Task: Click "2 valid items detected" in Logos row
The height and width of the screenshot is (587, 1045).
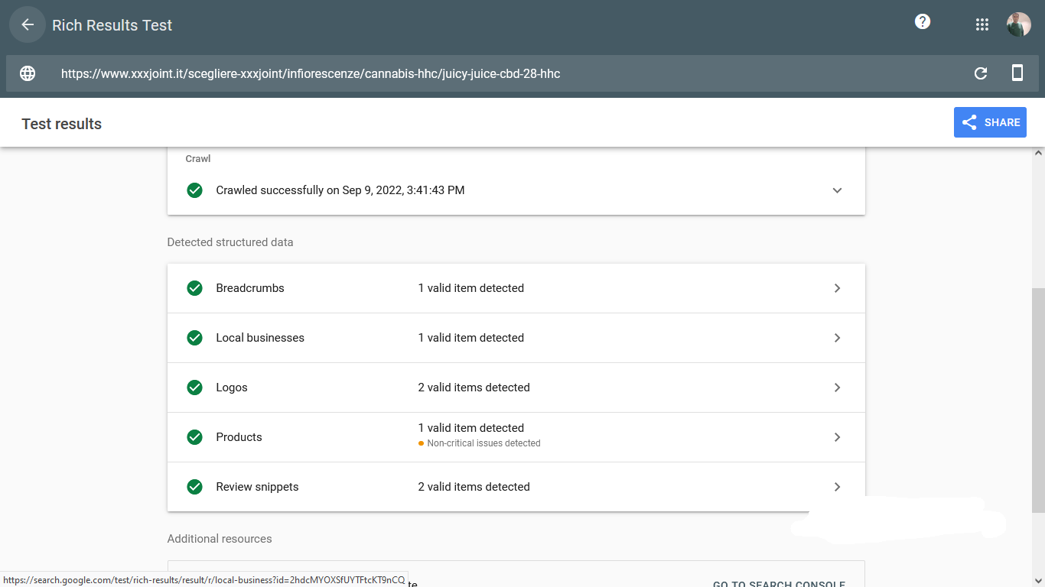Action: tap(474, 388)
